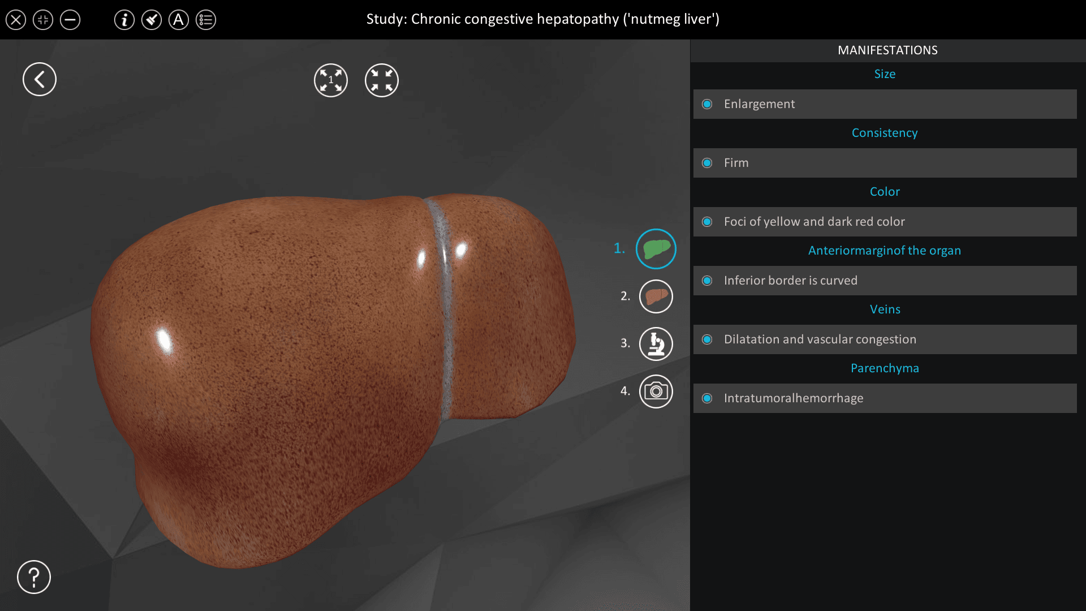
Task: Click the step label '1.' beside the green liver
Action: click(619, 248)
